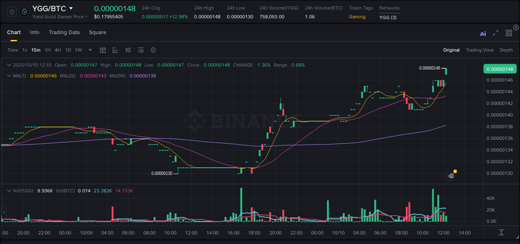
Task: Select the Trading View chart mode
Action: [480, 50]
